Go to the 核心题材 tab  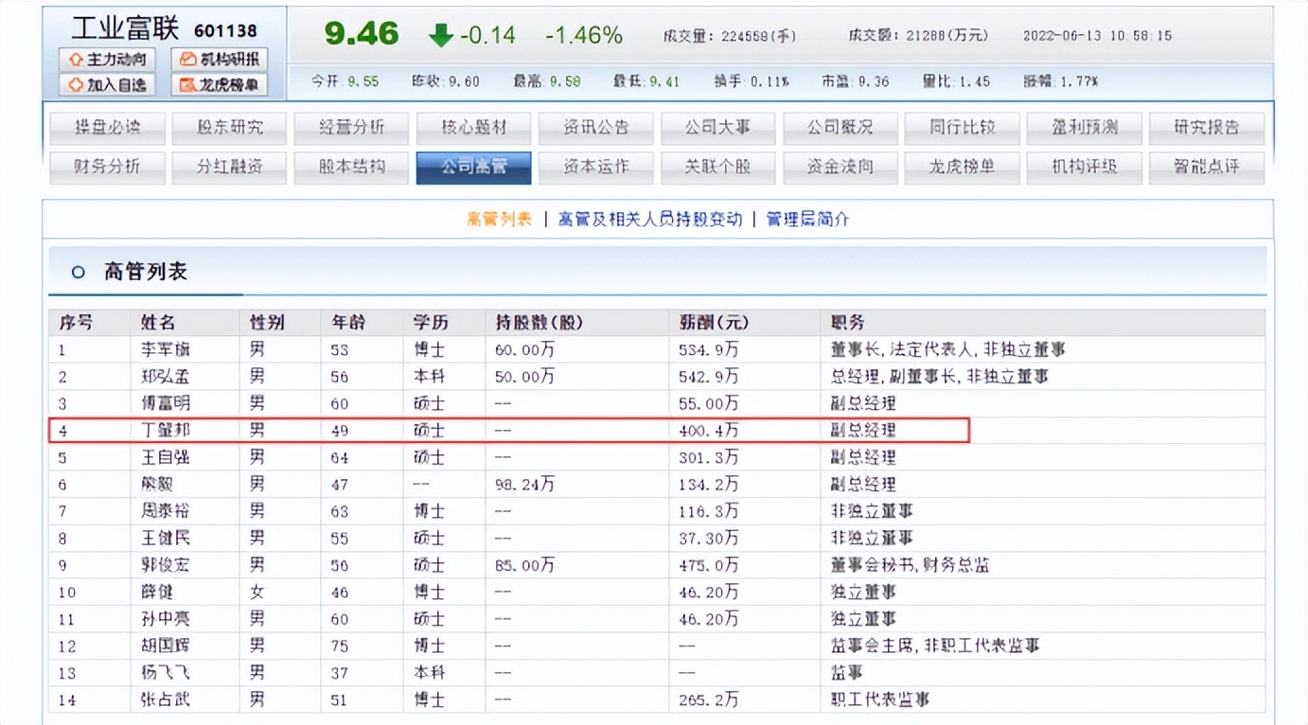tap(474, 127)
